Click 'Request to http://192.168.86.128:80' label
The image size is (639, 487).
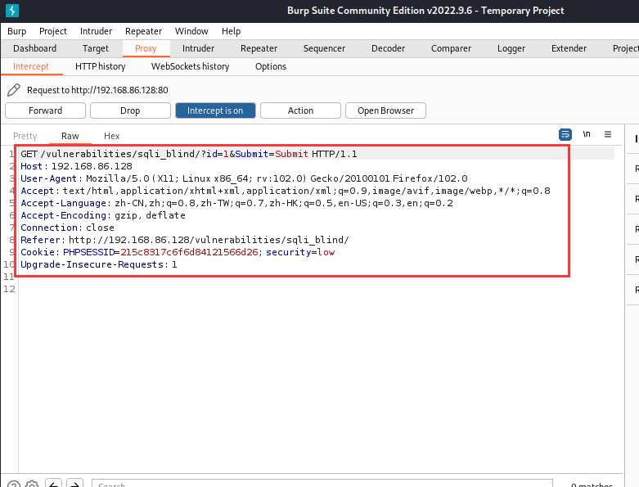[x=97, y=90]
